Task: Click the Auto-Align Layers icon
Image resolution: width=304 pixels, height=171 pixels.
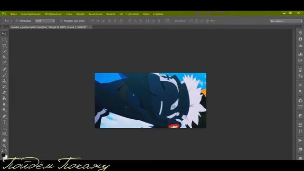Action: point(167,21)
